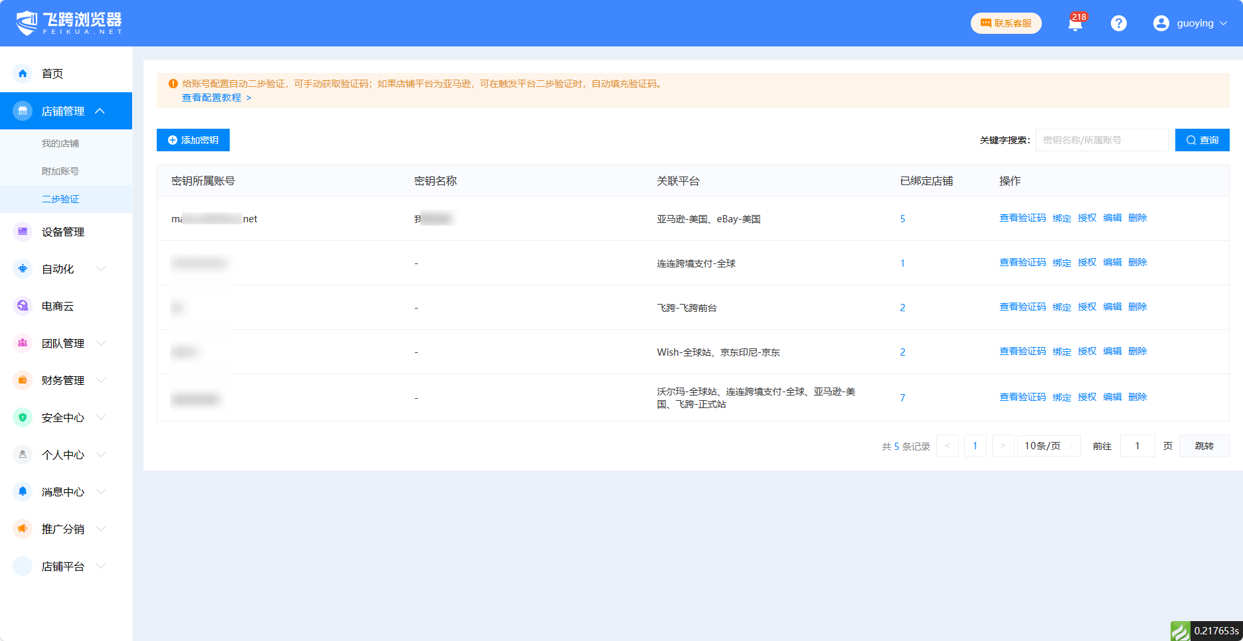Click the keyword search input field

click(x=1102, y=140)
